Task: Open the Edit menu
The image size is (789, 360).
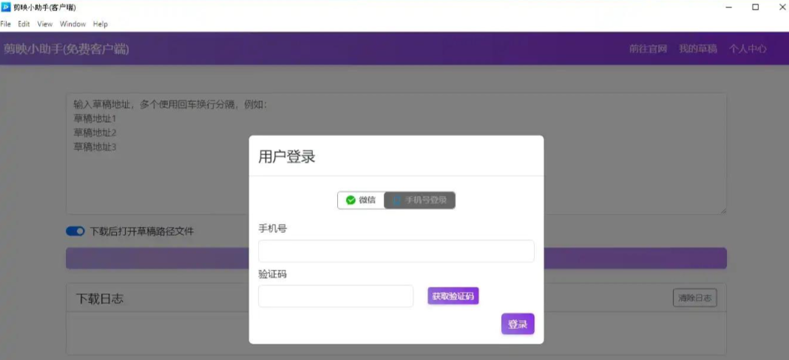Action: click(x=24, y=24)
